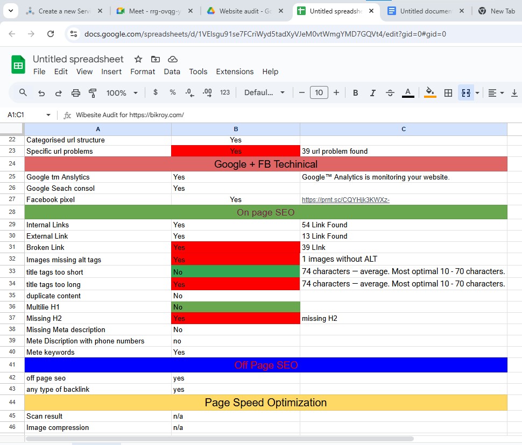This screenshot has height=445, width=522.
Task: Toggle bold formatting button
Action: 355,93
